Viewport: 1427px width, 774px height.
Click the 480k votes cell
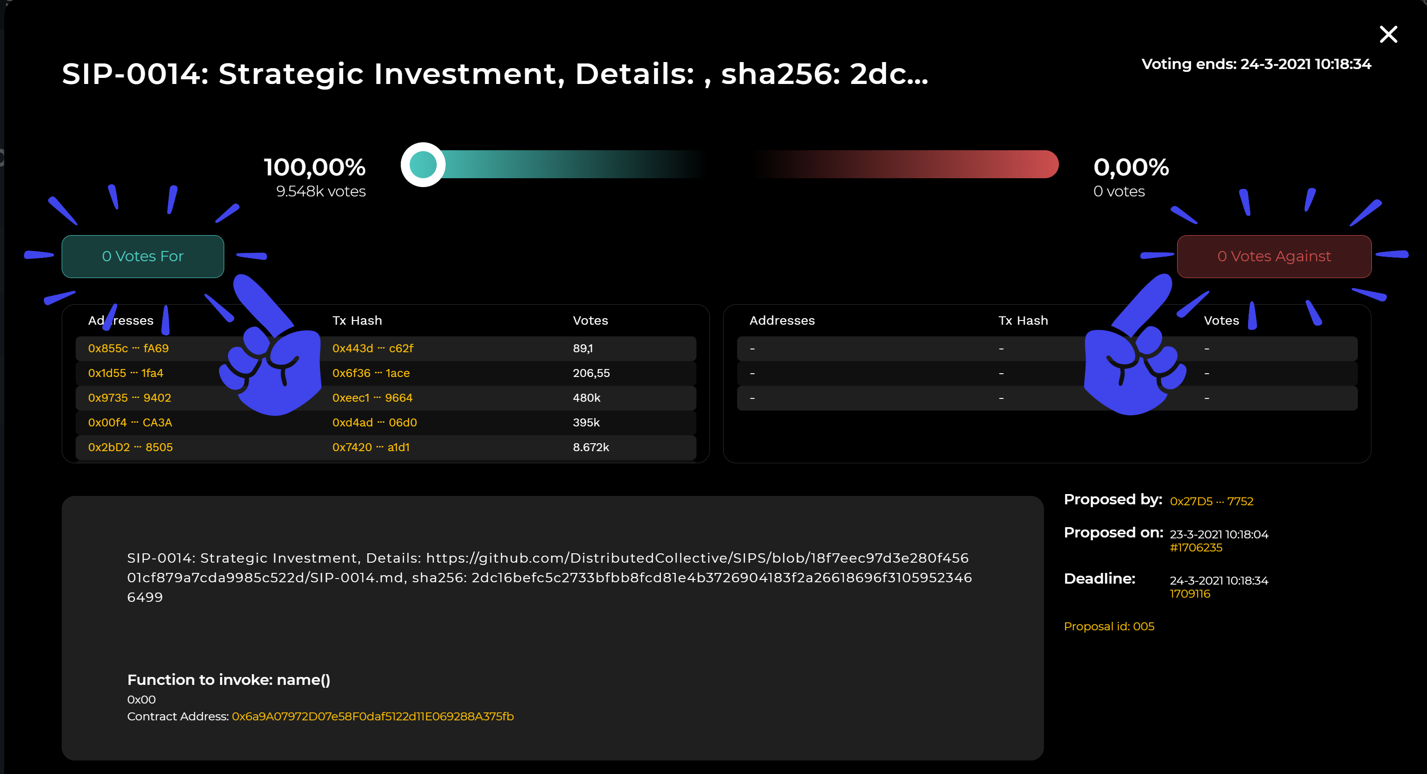[587, 398]
